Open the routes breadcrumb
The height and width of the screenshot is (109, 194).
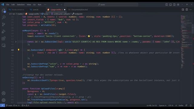click(20, 14)
